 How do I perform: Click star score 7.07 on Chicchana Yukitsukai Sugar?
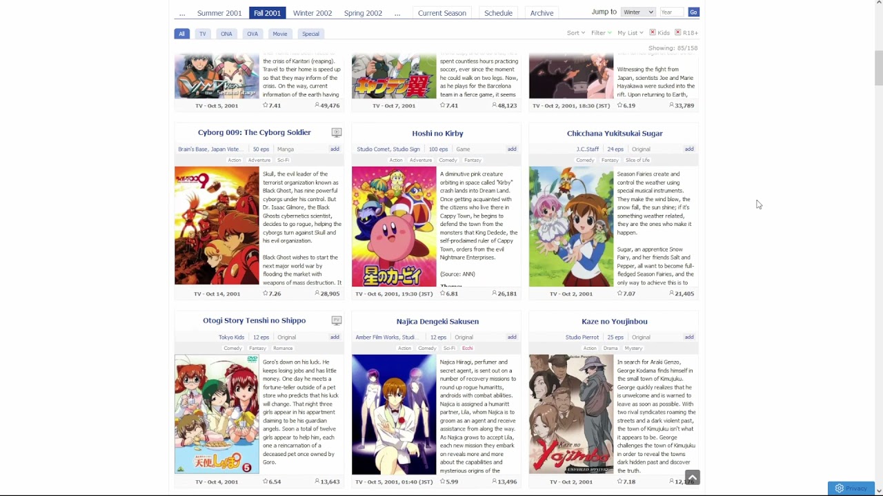pyautogui.click(x=626, y=293)
